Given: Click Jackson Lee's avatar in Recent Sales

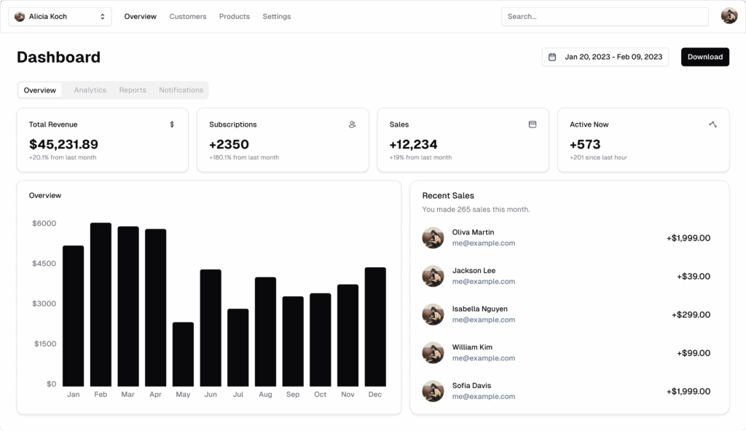Looking at the screenshot, I should coord(433,276).
